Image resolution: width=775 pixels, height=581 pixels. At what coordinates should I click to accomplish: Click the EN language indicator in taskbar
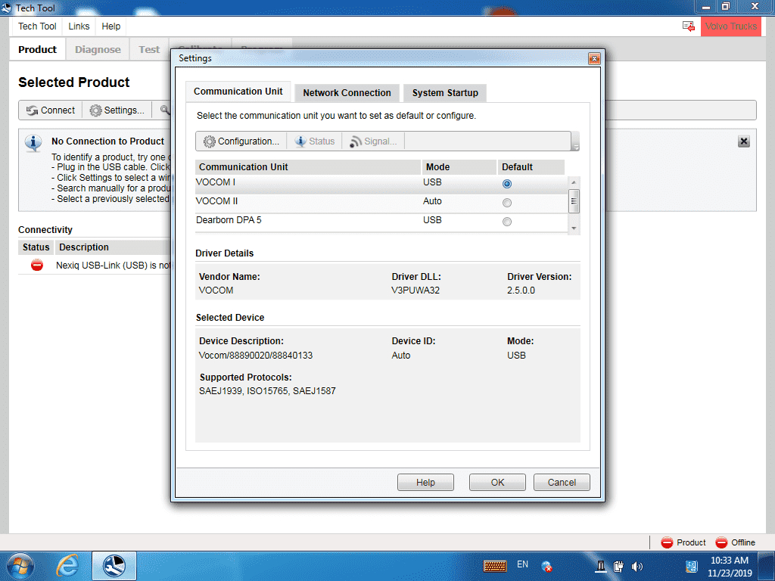522,564
